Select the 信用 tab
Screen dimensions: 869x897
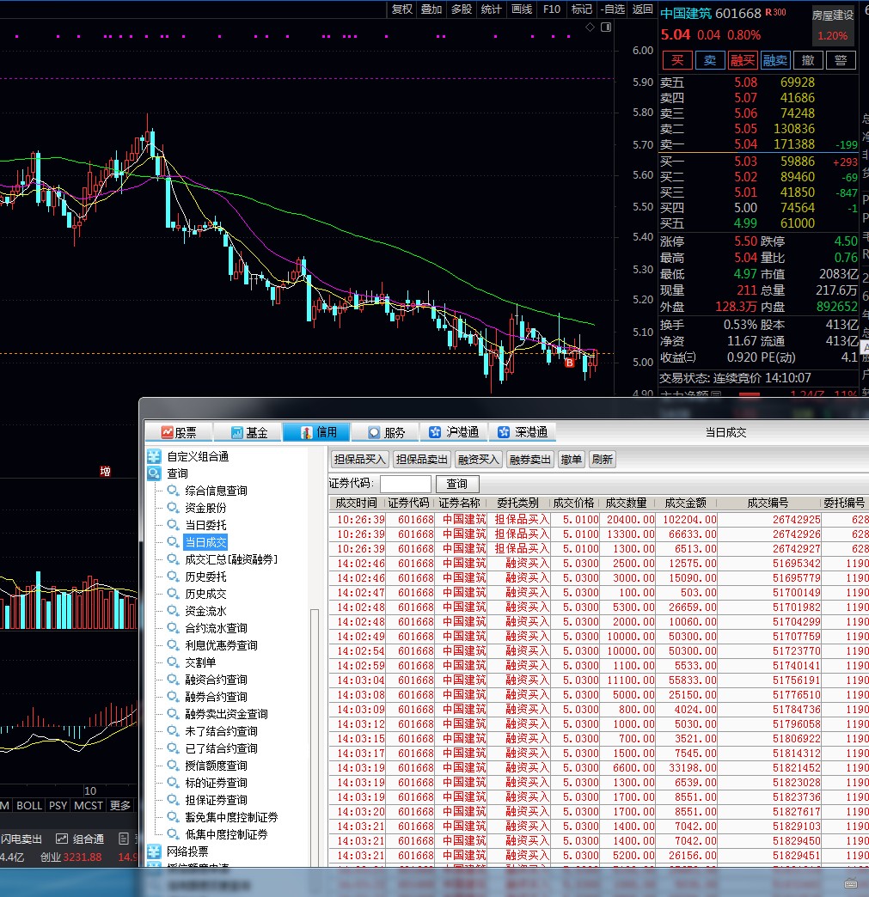point(317,432)
